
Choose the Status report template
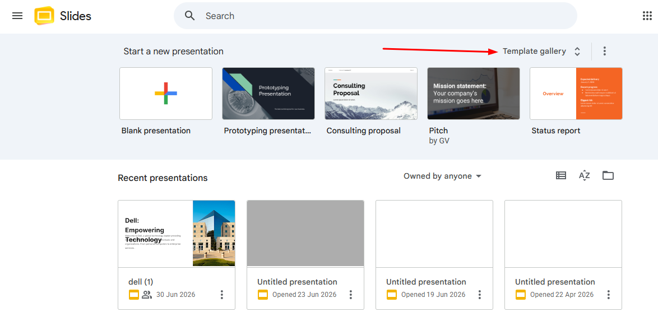click(576, 94)
